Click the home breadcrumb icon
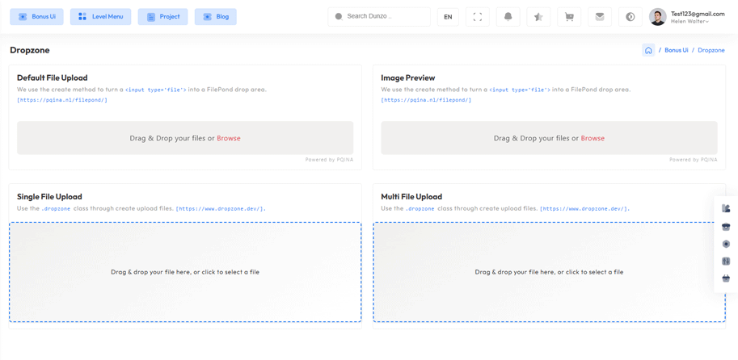738x360 pixels. pos(648,50)
